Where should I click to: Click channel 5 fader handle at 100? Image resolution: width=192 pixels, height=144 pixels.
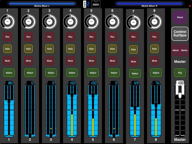coord(93,95)
